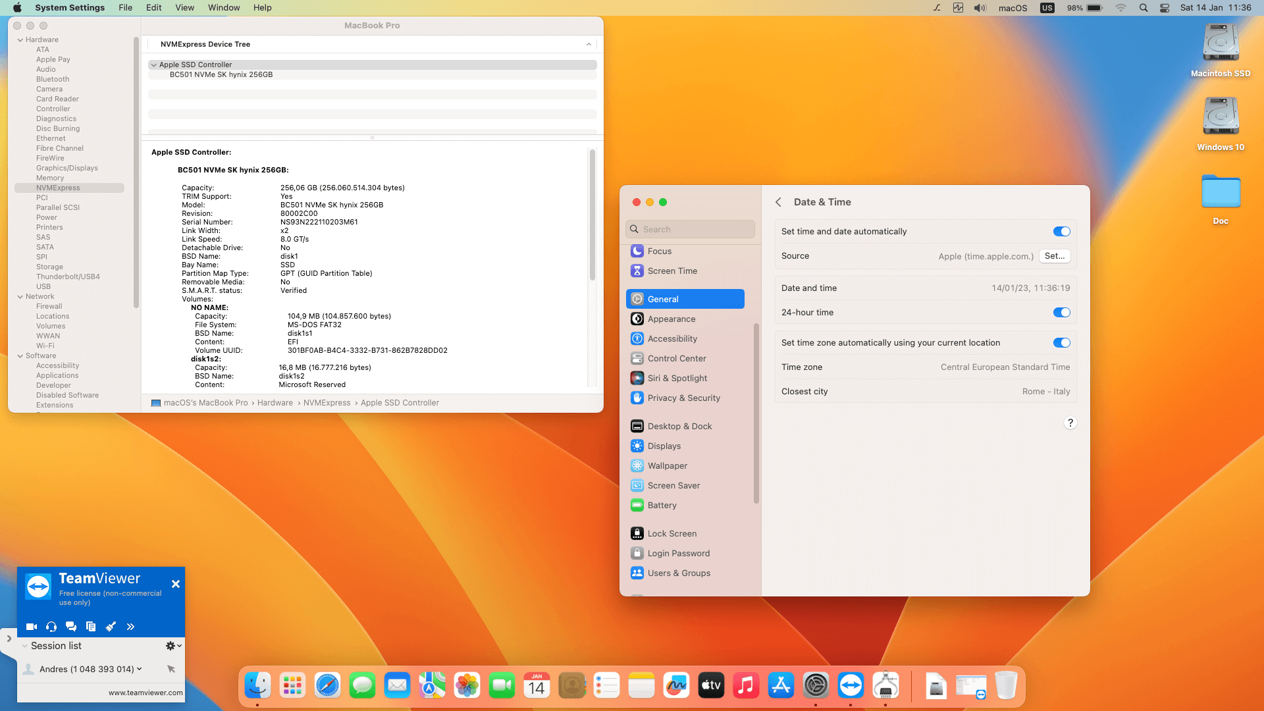Select the TeamViewer whiteboard brush icon
Viewport: 1264px width, 711px height.
(111, 627)
